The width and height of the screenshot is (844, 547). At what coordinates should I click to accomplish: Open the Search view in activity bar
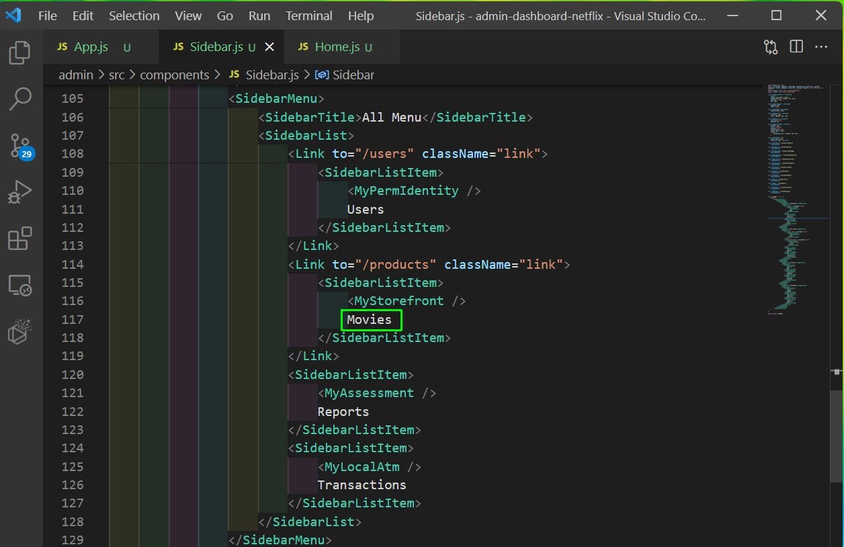coord(19,99)
